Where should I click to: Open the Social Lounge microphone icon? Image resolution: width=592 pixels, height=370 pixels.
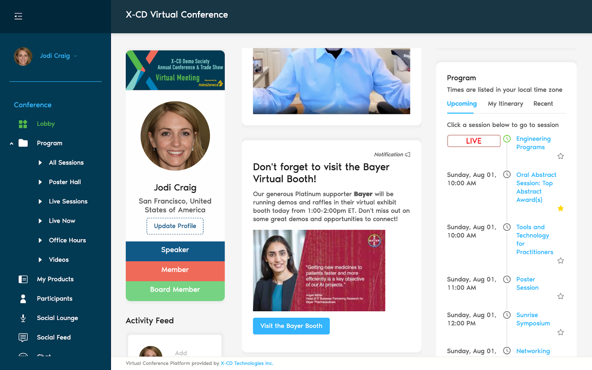click(x=23, y=318)
